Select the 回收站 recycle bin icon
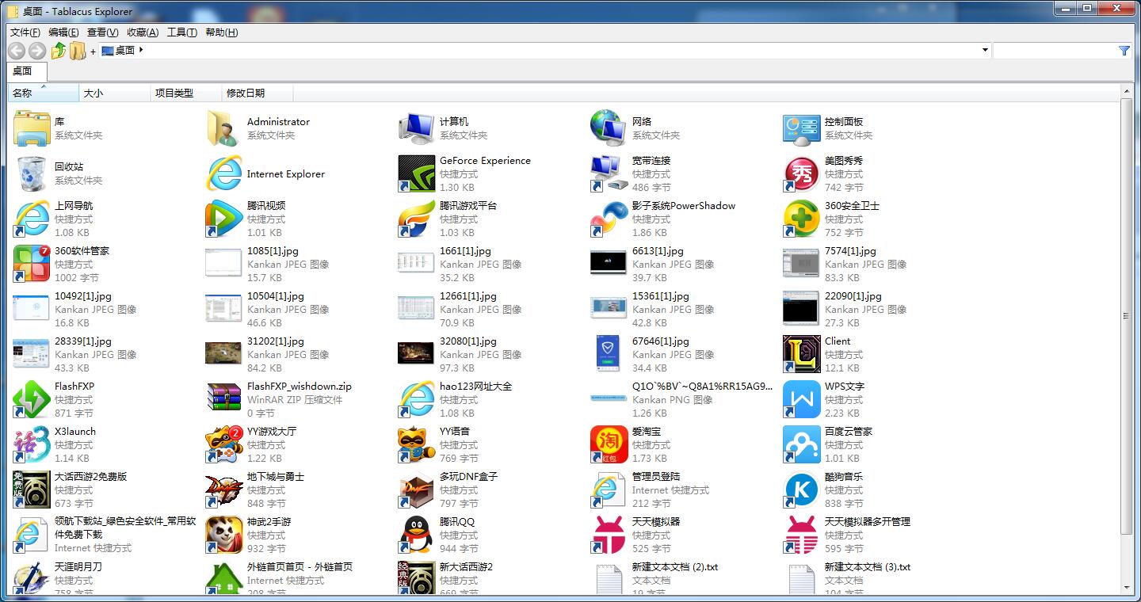This screenshot has height=602, width=1141. (32, 173)
